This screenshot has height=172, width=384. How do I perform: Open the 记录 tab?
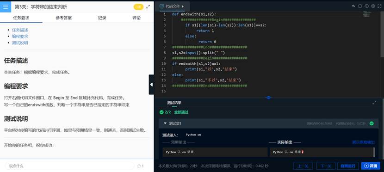(x=102, y=18)
